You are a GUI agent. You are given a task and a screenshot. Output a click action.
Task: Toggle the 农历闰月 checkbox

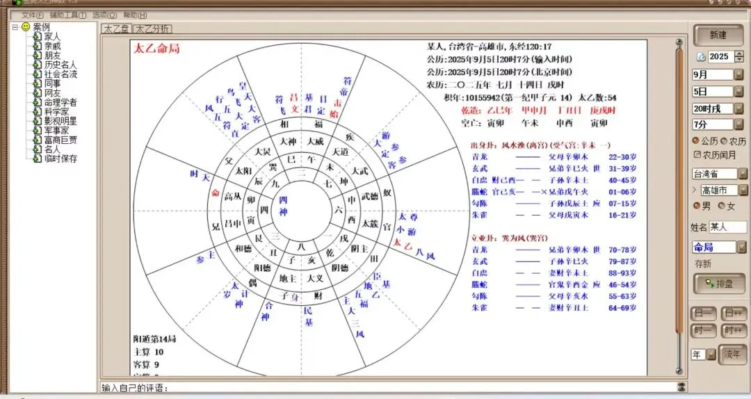pyautogui.click(x=697, y=155)
